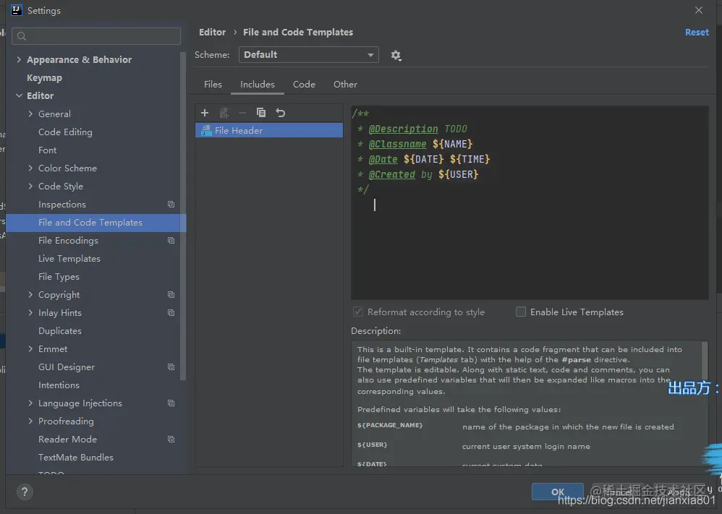Click the Inspections project-level icon

pos(171,205)
